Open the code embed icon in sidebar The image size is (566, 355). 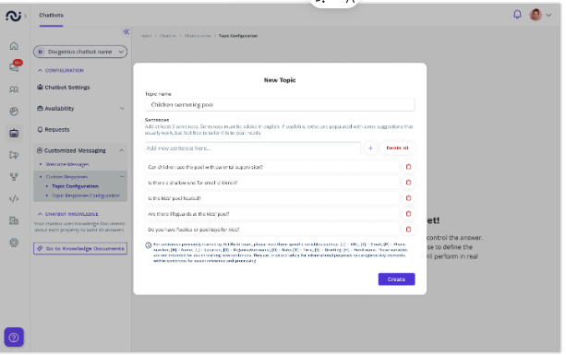tap(14, 198)
